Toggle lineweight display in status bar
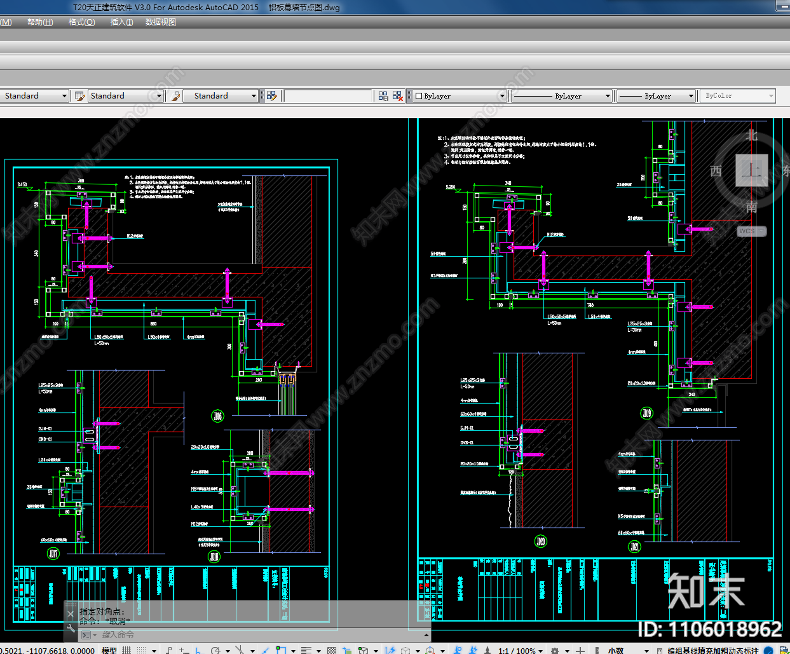 [x=306, y=650]
